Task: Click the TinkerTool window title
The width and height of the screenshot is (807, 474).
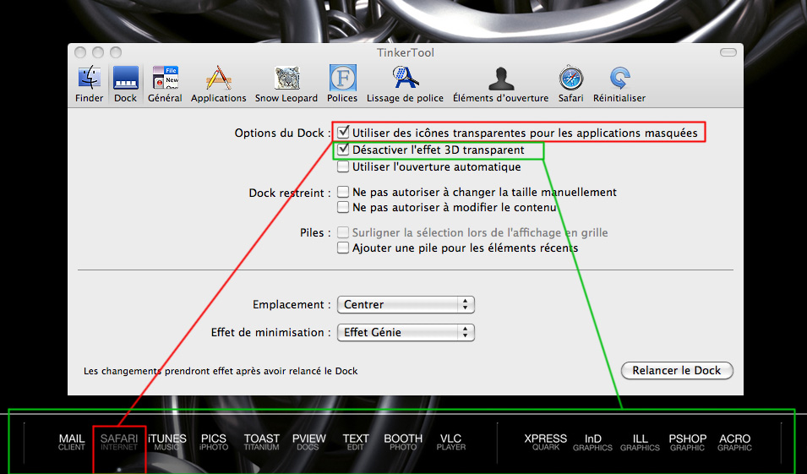Action: 406,52
